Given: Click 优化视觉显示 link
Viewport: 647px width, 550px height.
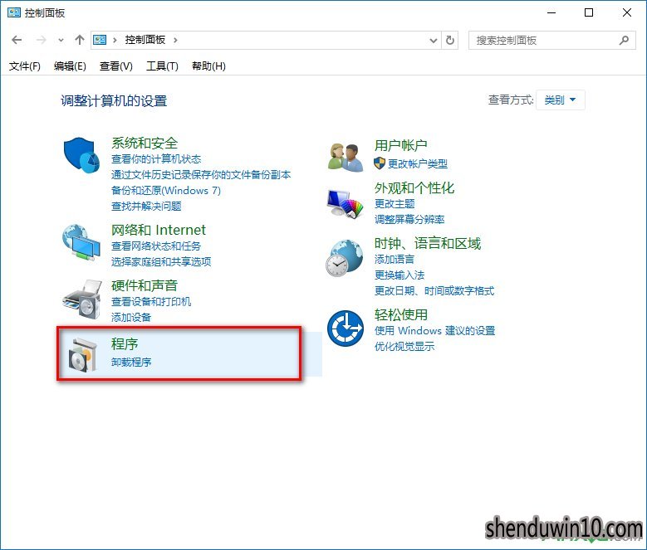Looking at the screenshot, I should pos(404,347).
